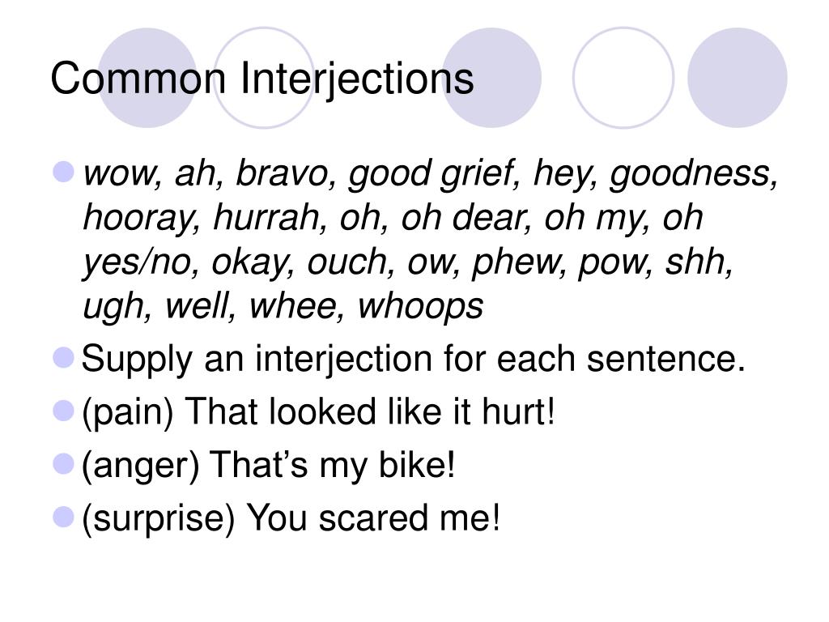Click the rightmost filled lavender circle
This screenshot has width=829, height=622.
(737, 78)
